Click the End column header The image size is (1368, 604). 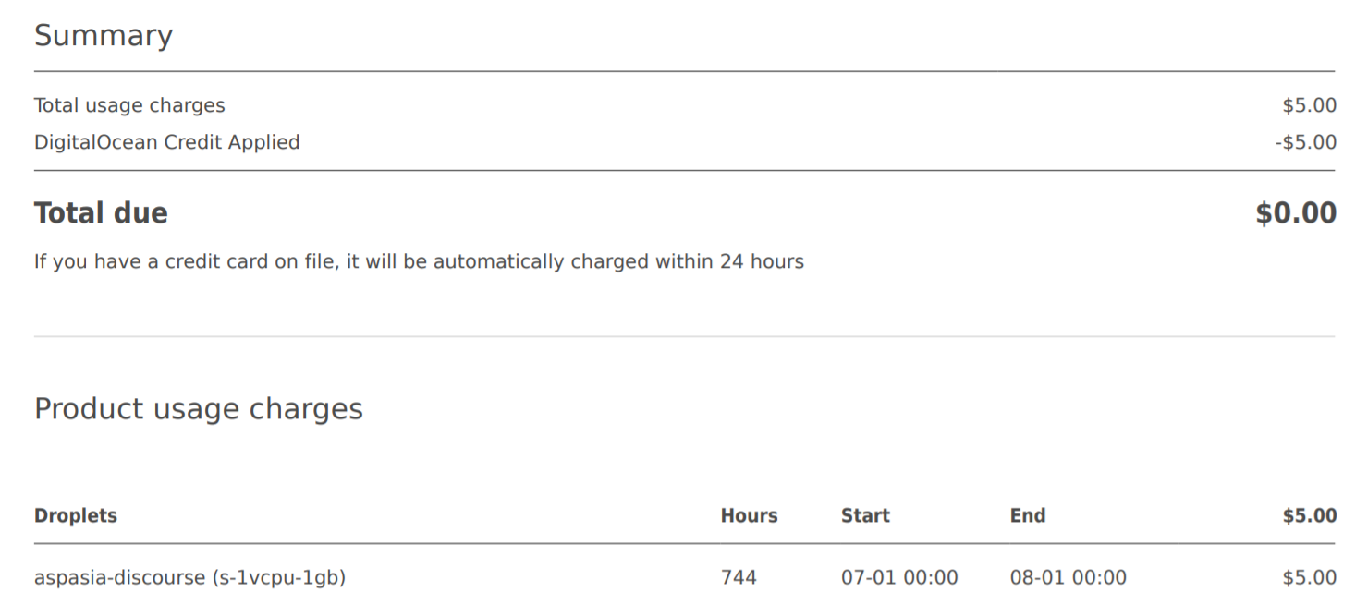tap(1028, 515)
